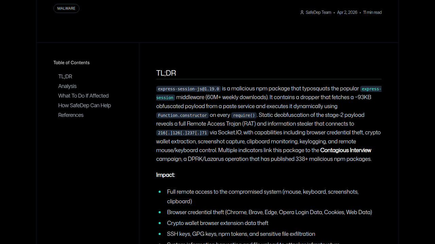Open the SafeDep Team author link

(318, 13)
